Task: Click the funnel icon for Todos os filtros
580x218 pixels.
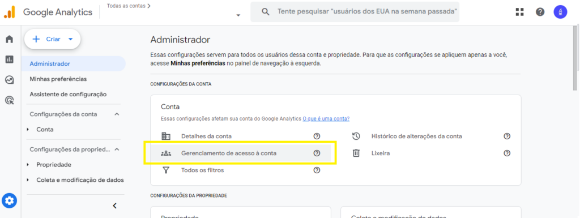Action: (166, 170)
